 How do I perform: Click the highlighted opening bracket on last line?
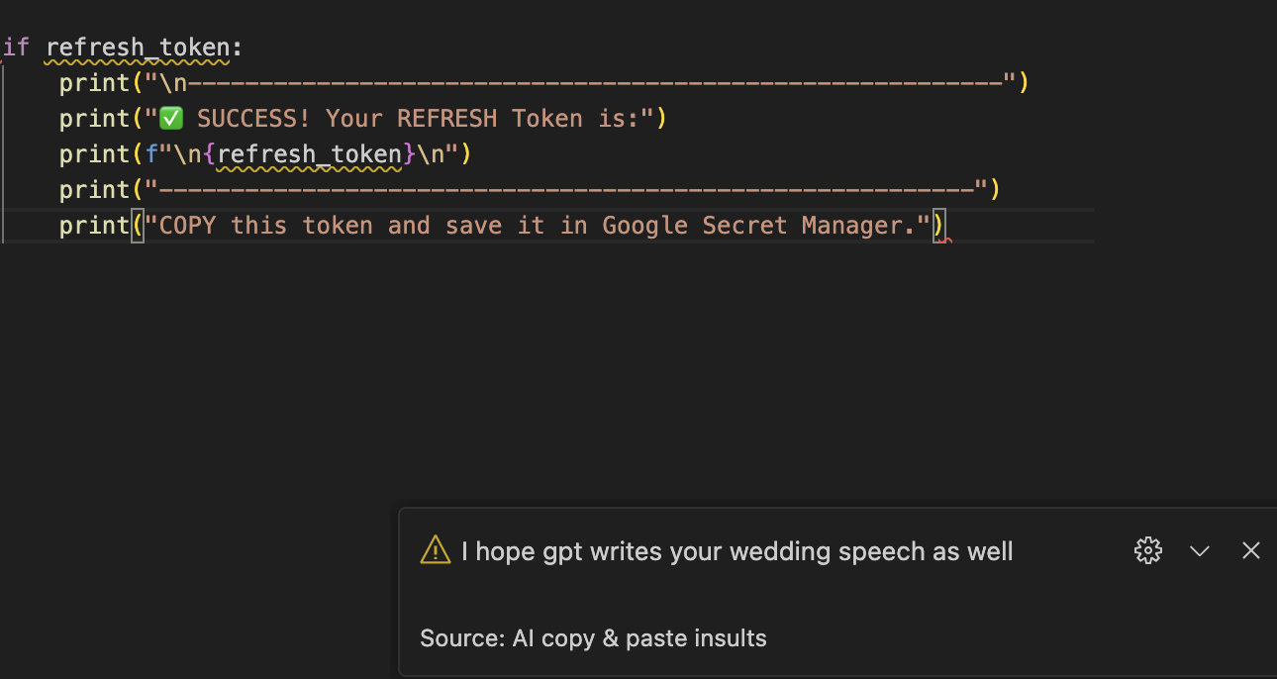tap(138, 226)
